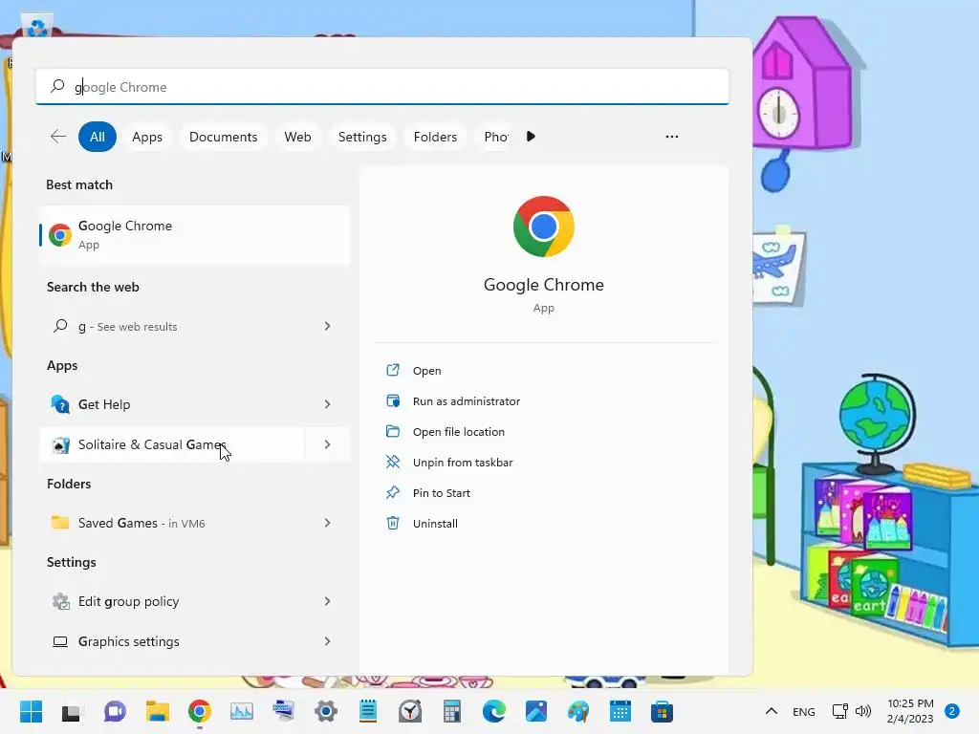The height and width of the screenshot is (734, 979).
Task: Open the Google Chrome taskbar icon
Action: (x=199, y=711)
